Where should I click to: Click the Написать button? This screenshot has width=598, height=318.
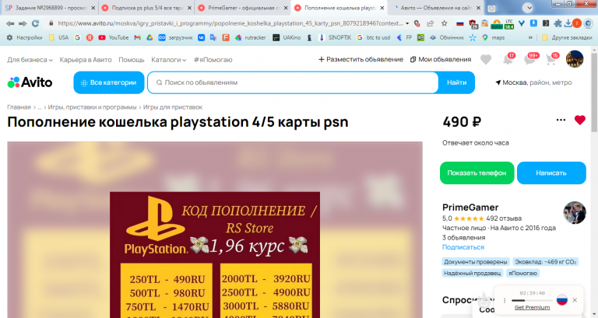[551, 173]
